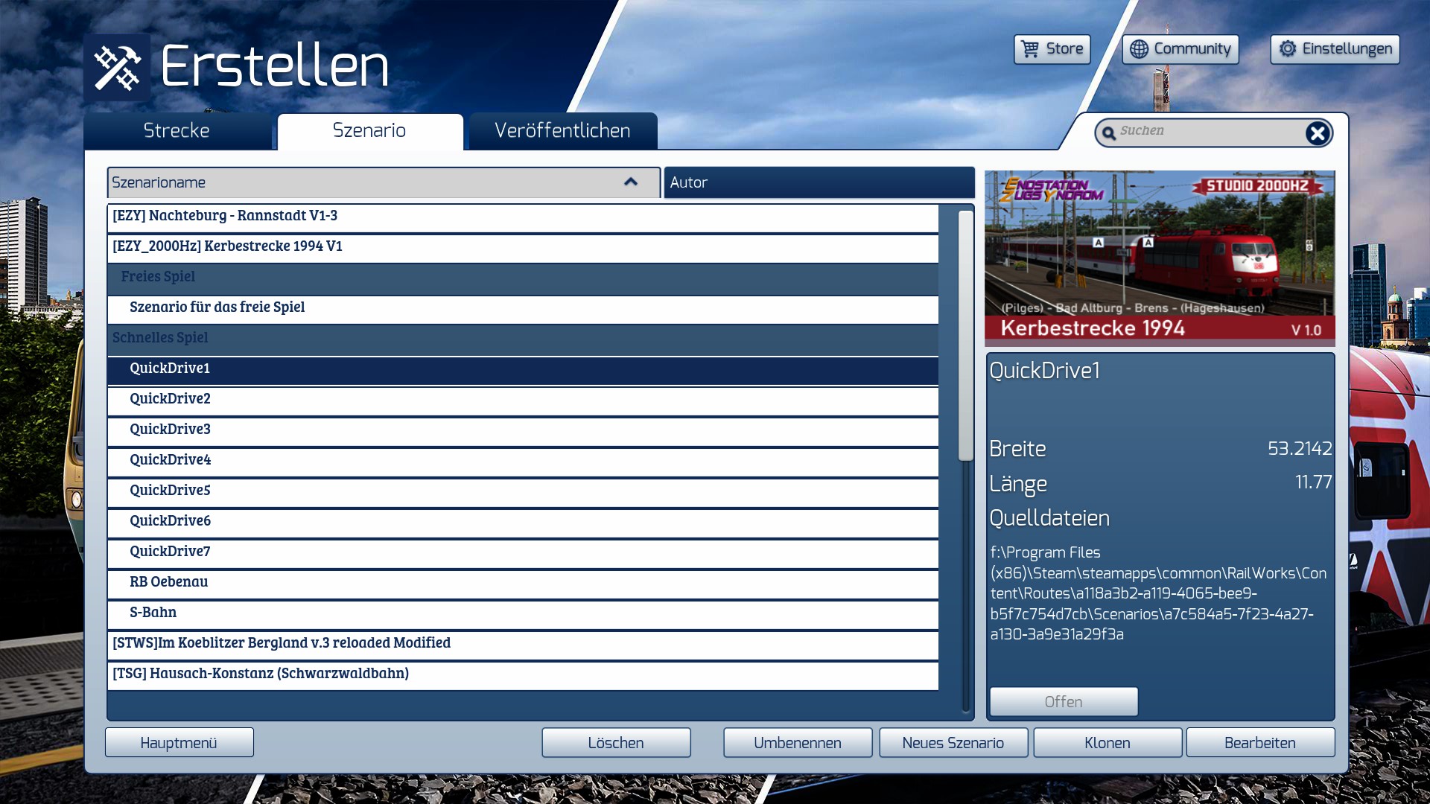Click the magnifier icon in search box
The width and height of the screenshot is (1430, 804).
(1109, 133)
